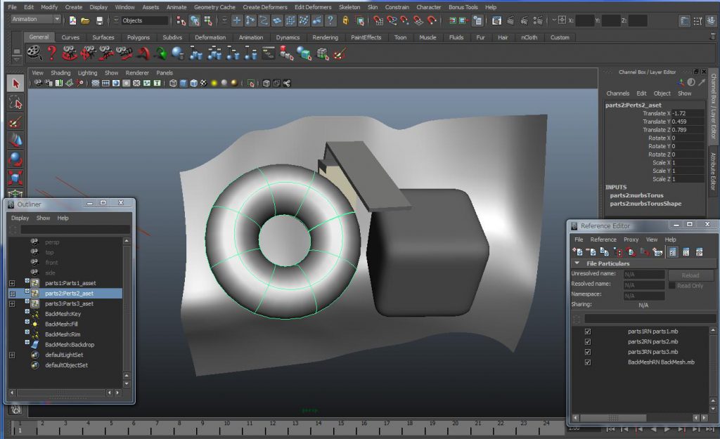This screenshot has height=439, width=720.
Task: Switch to the Polygons shelf tab
Action: pyautogui.click(x=139, y=38)
